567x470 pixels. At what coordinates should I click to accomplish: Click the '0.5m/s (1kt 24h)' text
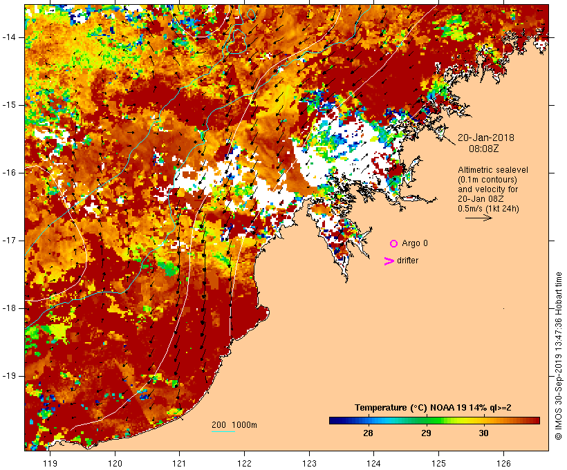tap(488, 209)
